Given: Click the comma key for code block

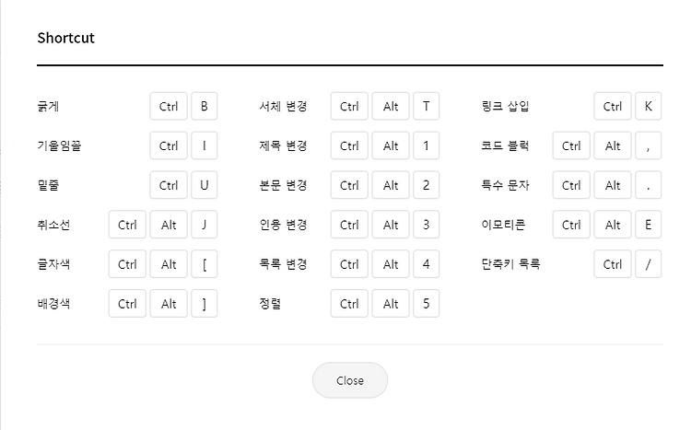Looking at the screenshot, I should point(649,145).
